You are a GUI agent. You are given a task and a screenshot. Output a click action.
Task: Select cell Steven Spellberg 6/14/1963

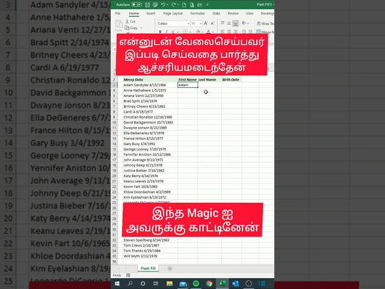pos(150,240)
